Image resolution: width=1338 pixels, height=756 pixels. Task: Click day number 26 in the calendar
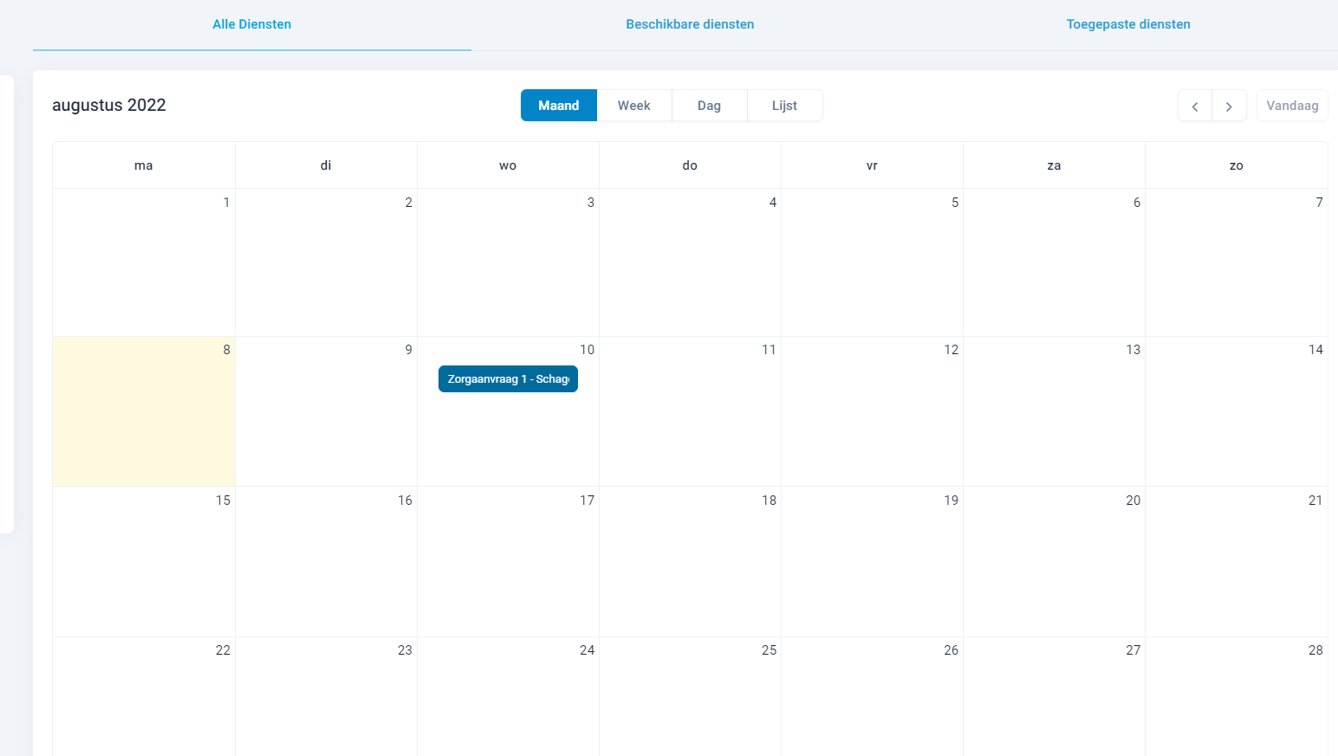pyautogui.click(x=952, y=650)
